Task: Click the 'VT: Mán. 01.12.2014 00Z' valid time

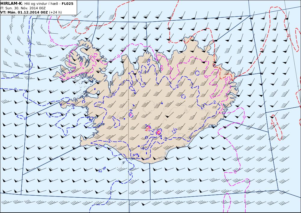Action: pos(24,12)
